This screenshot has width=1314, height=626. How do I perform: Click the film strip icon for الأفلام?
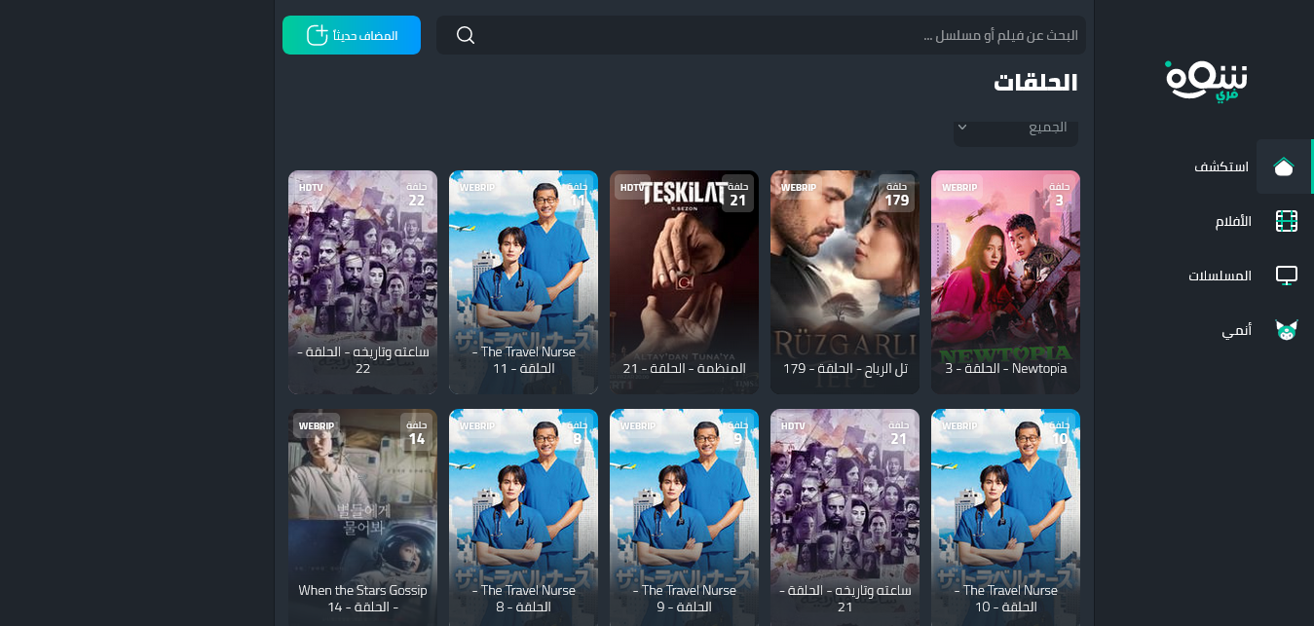1287,221
